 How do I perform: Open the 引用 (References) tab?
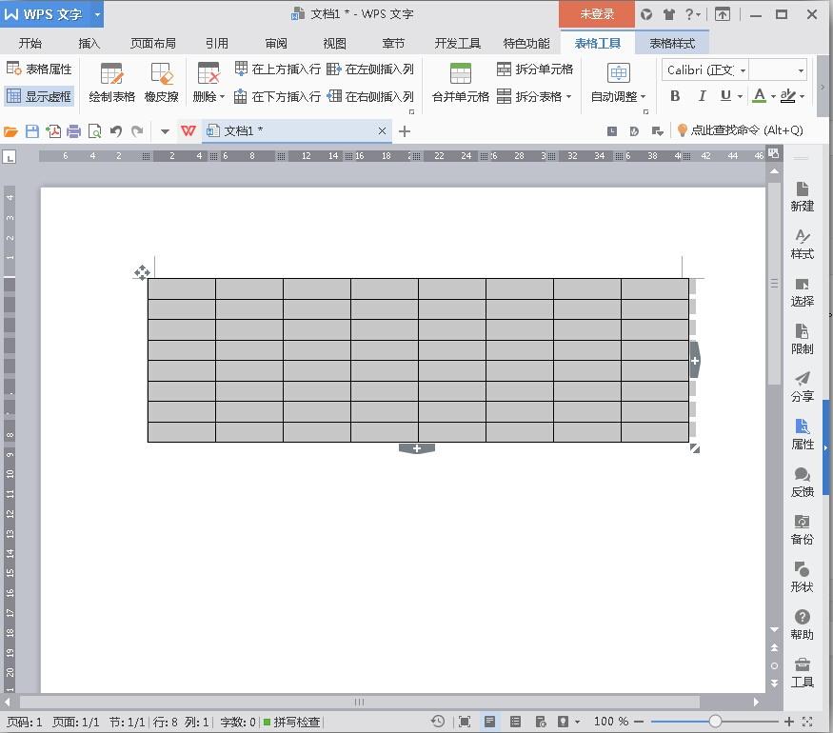pyautogui.click(x=217, y=44)
